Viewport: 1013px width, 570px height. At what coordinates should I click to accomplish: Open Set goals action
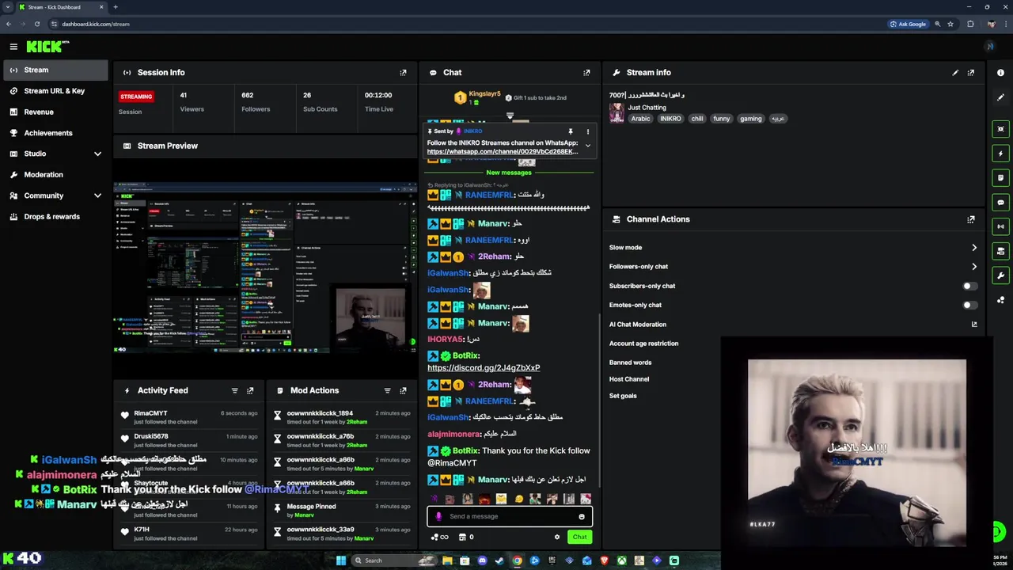click(623, 396)
